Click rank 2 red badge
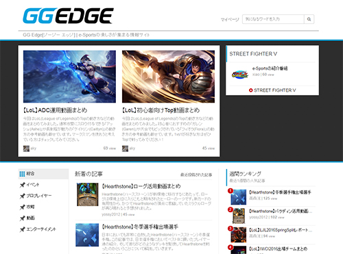The image size is (343, 254). point(230,209)
